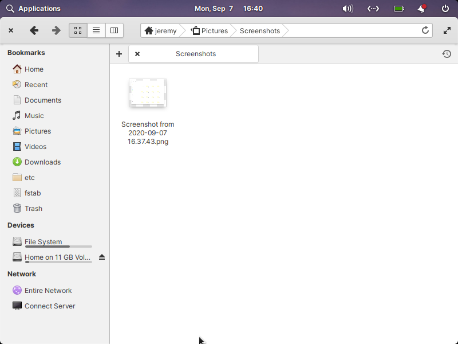Toggle the location entry with double-arrow icon
This screenshot has width=458, height=344.
447,30
